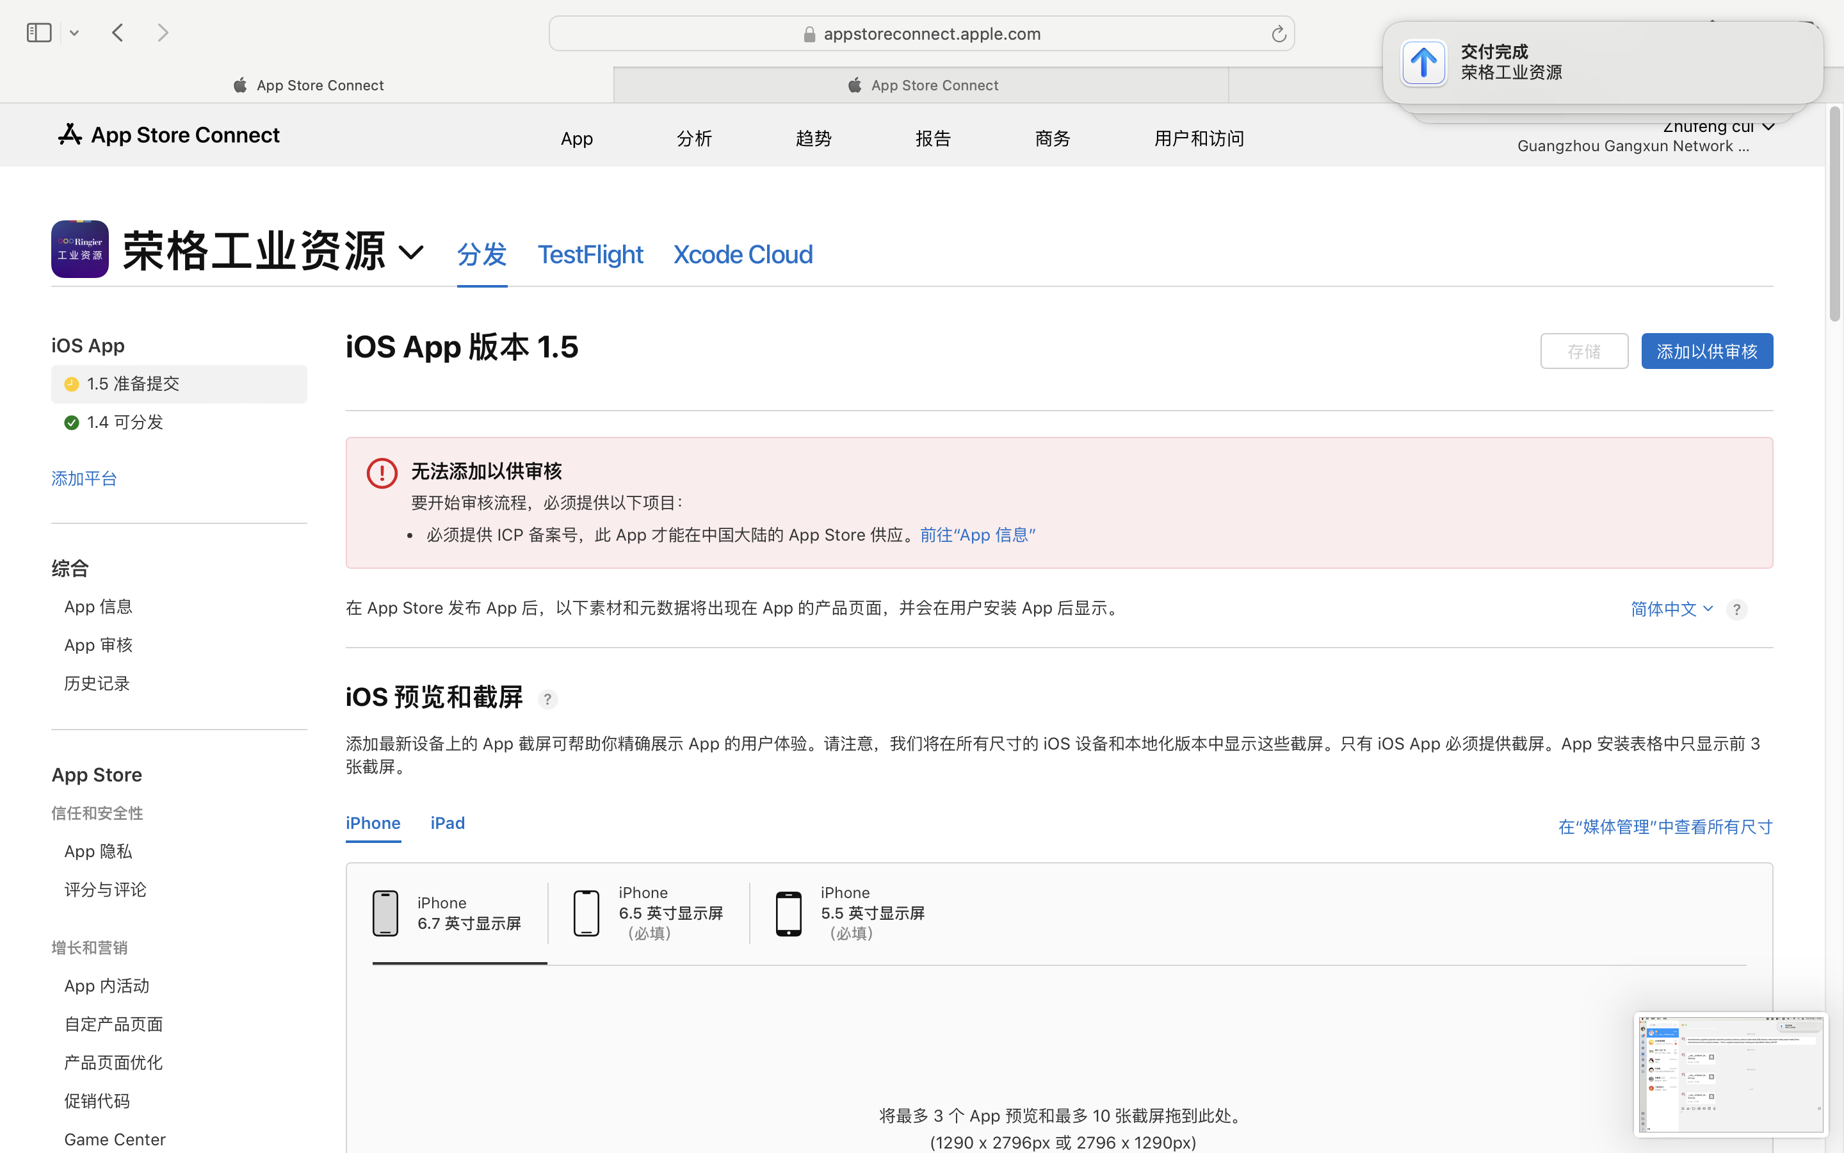The width and height of the screenshot is (1844, 1153).
Task: Click the page vertical scrollbar
Action: point(1835,213)
